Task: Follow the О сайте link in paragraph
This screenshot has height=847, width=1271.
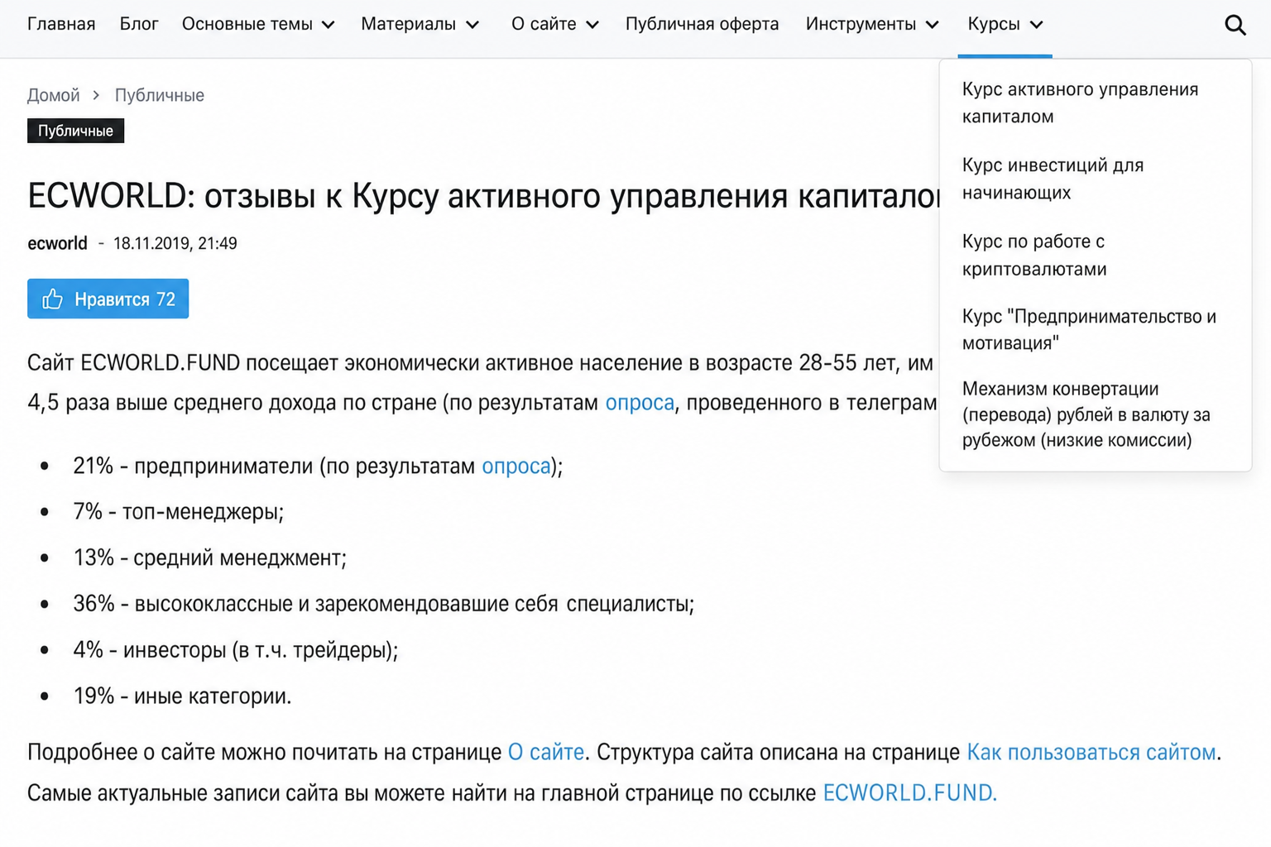Action: [x=545, y=752]
